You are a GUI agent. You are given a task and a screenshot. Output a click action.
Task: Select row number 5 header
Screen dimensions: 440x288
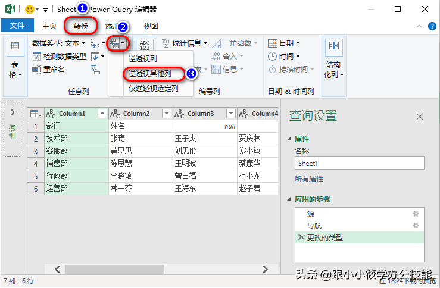point(36,176)
